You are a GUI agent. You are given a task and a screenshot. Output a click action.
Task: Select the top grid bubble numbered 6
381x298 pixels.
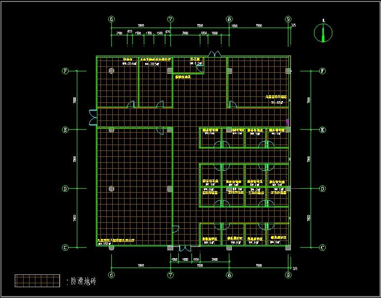click(x=112, y=19)
